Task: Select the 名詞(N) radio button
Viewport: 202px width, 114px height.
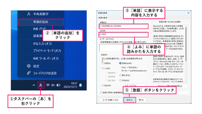Action: point(103,63)
